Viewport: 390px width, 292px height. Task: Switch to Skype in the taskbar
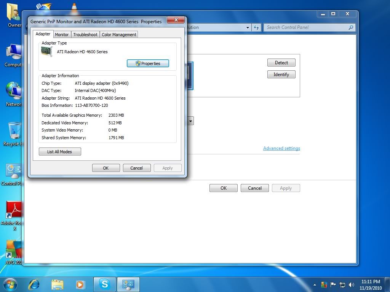click(104, 284)
